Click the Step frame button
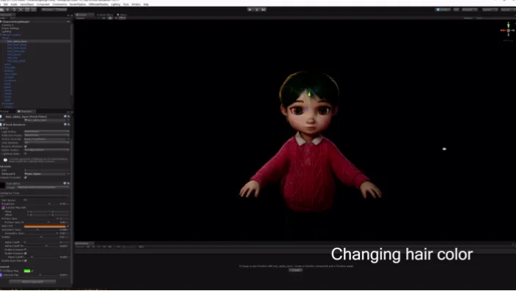Image resolution: width=516 pixels, height=291 pixels. point(264,10)
